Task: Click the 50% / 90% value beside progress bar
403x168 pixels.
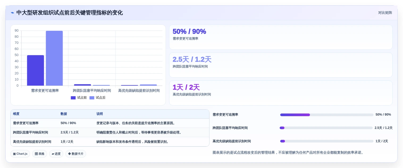Action: pyautogui.click(x=383, y=115)
